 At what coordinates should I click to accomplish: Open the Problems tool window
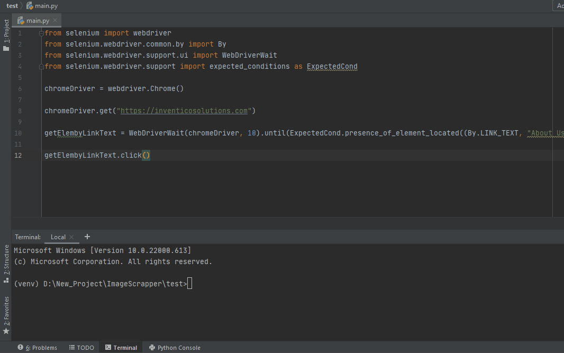click(41, 348)
